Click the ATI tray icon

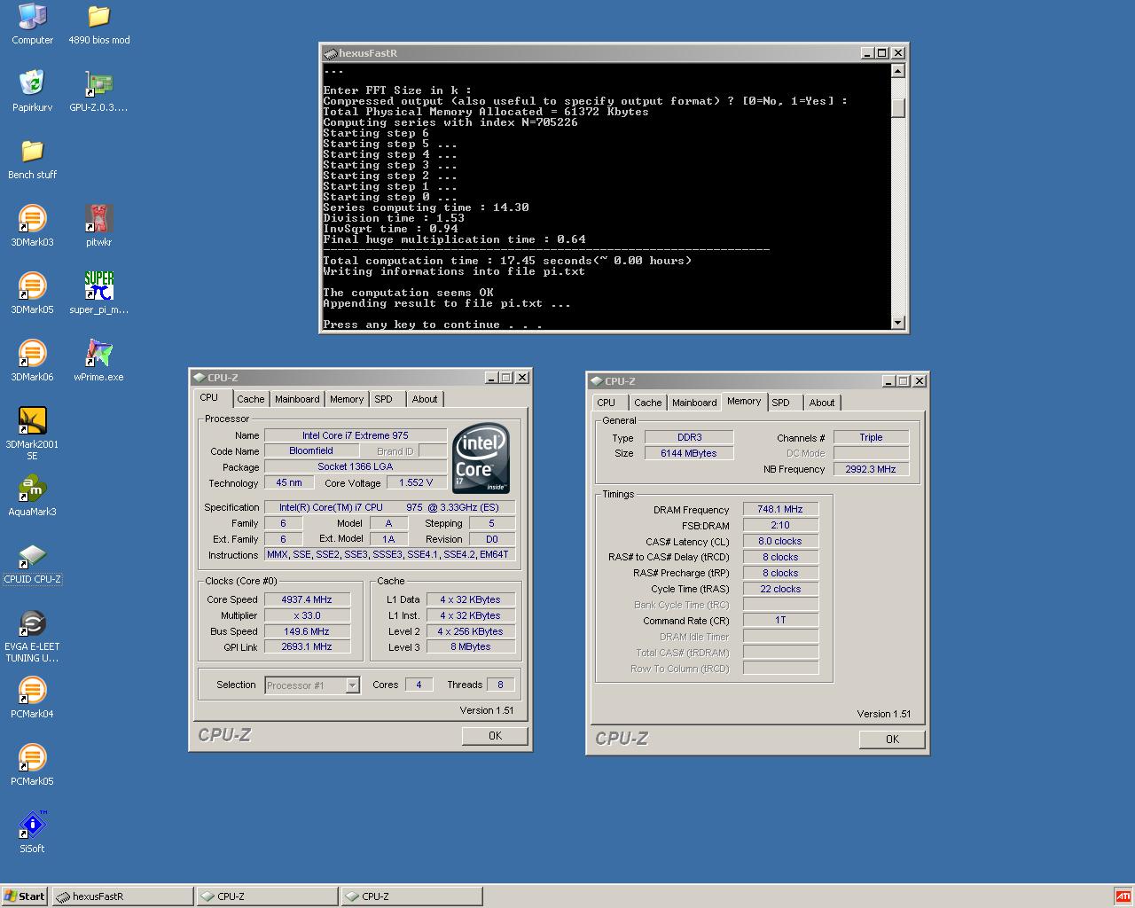point(1123,896)
